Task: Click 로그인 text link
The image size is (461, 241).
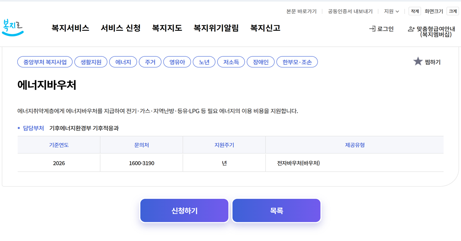Action: point(385,29)
